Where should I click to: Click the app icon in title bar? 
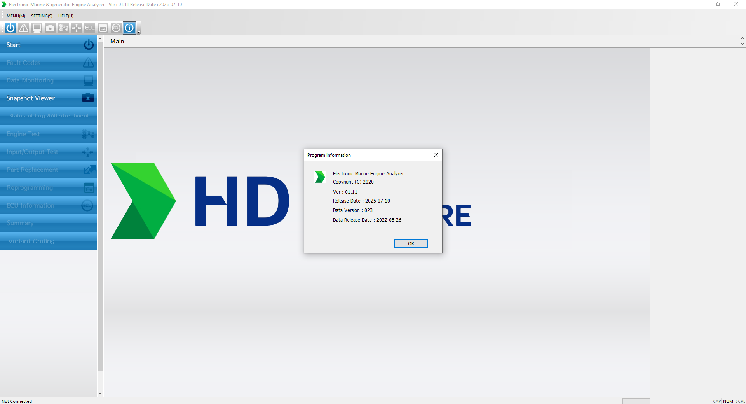point(4,5)
